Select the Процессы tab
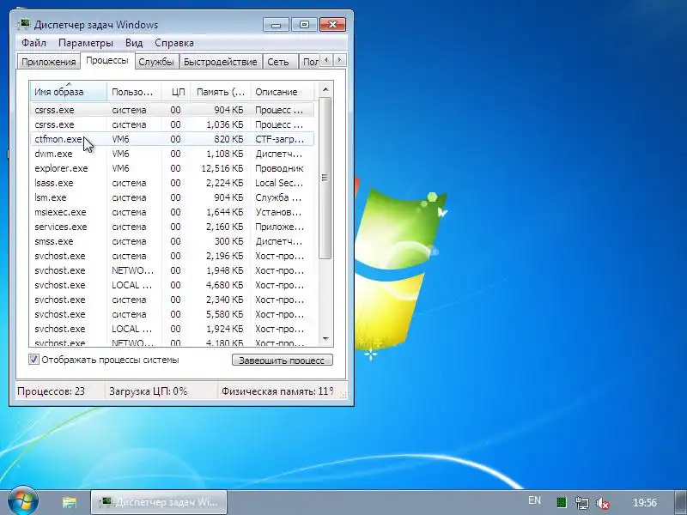Image resolution: width=687 pixels, height=515 pixels. click(x=107, y=60)
